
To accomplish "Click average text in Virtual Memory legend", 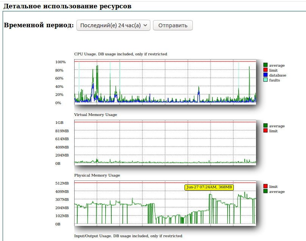I will pos(277,126).
